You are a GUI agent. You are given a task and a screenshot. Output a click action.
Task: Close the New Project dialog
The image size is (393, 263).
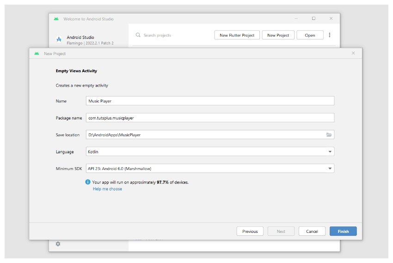coord(353,53)
